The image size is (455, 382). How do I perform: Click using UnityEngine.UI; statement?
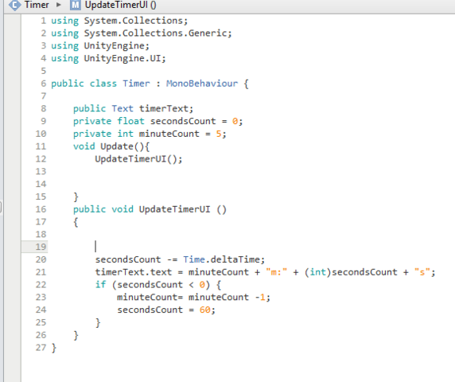tap(108, 58)
